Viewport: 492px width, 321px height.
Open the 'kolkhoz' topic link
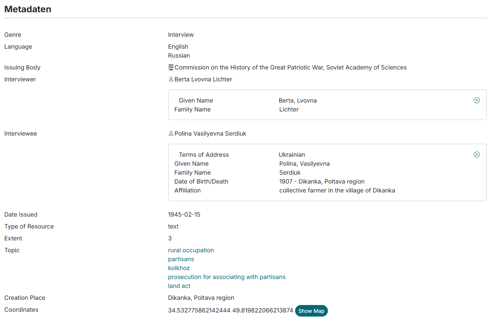179,268
